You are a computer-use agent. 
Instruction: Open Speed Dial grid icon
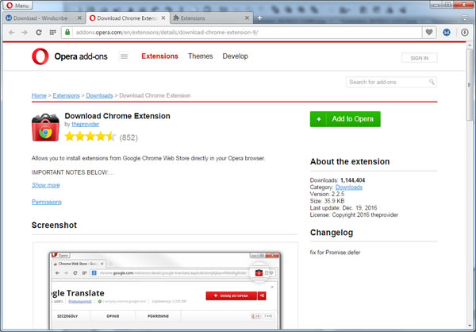pos(52,33)
